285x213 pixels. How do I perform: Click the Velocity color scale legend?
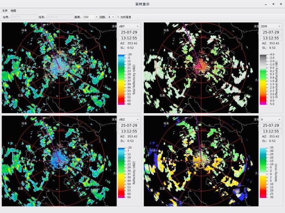(x=263, y=172)
